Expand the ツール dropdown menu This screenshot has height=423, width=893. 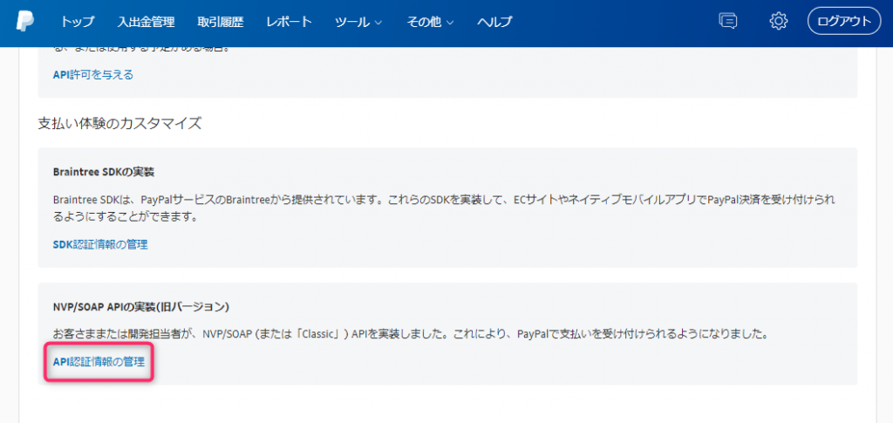click(x=358, y=22)
